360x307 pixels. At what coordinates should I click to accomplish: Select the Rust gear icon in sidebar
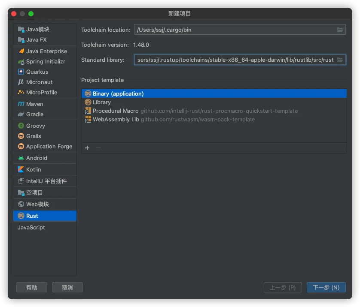pos(21,216)
